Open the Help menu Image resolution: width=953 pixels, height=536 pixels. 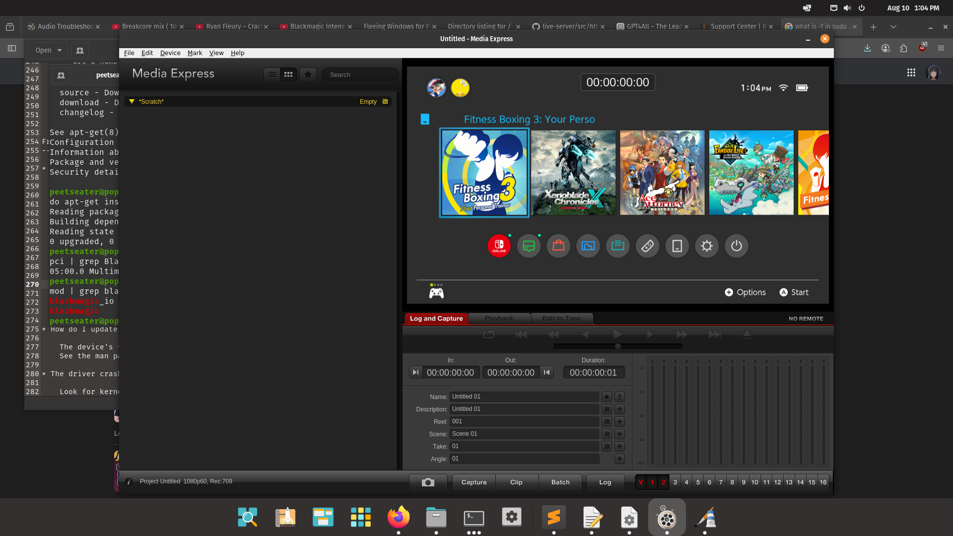(237, 53)
